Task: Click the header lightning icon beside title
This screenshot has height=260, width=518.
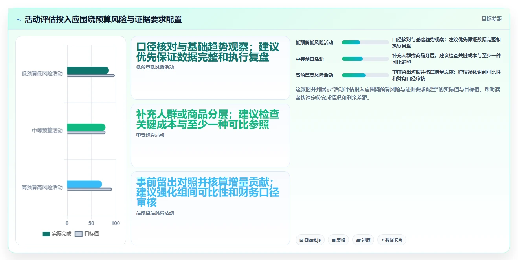Action: coord(18,20)
